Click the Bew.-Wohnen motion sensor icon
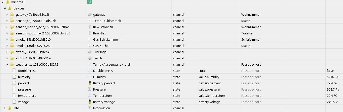Viewport: 343px width, 112px height. click(x=90, y=27)
